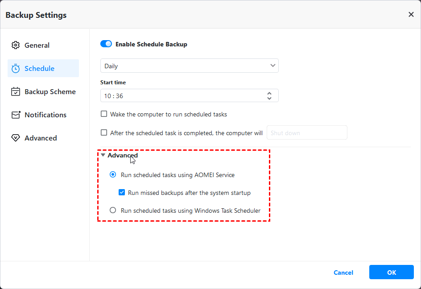Switch to the Backup Scheme tab
421x289 pixels.
click(50, 91)
